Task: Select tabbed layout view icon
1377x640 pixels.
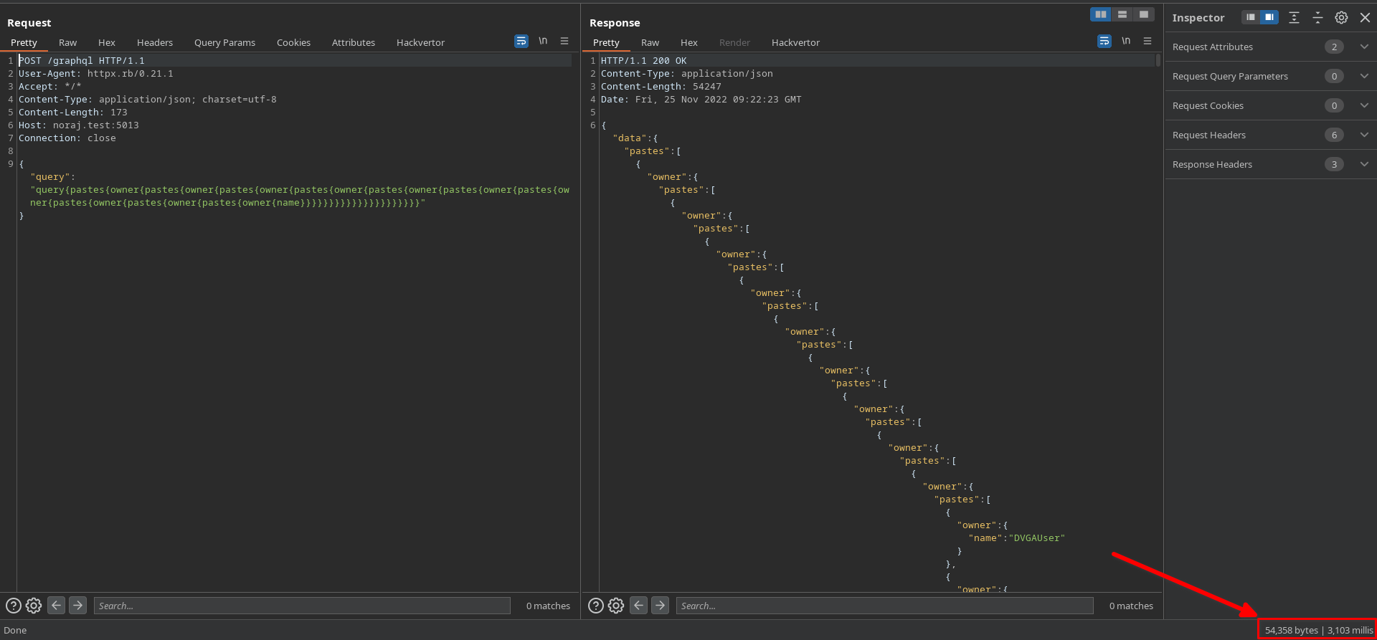Action: 1144,14
